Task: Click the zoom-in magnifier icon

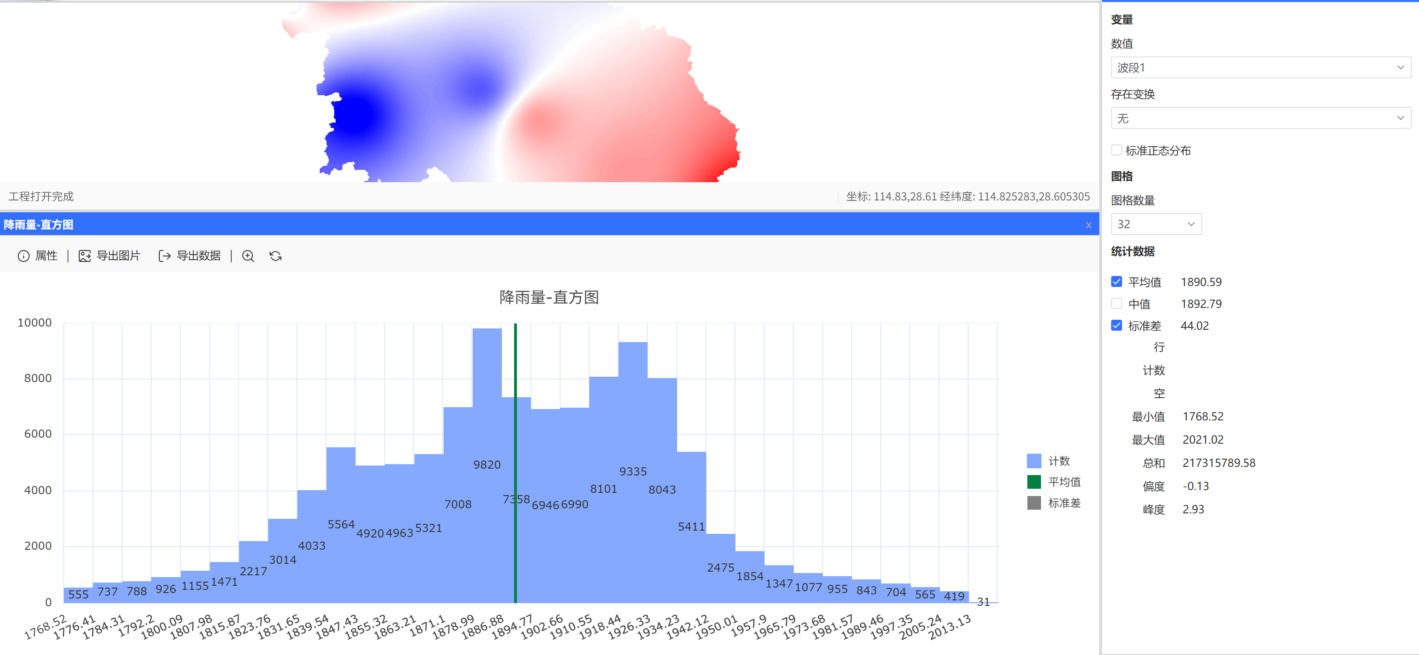Action: click(x=248, y=256)
